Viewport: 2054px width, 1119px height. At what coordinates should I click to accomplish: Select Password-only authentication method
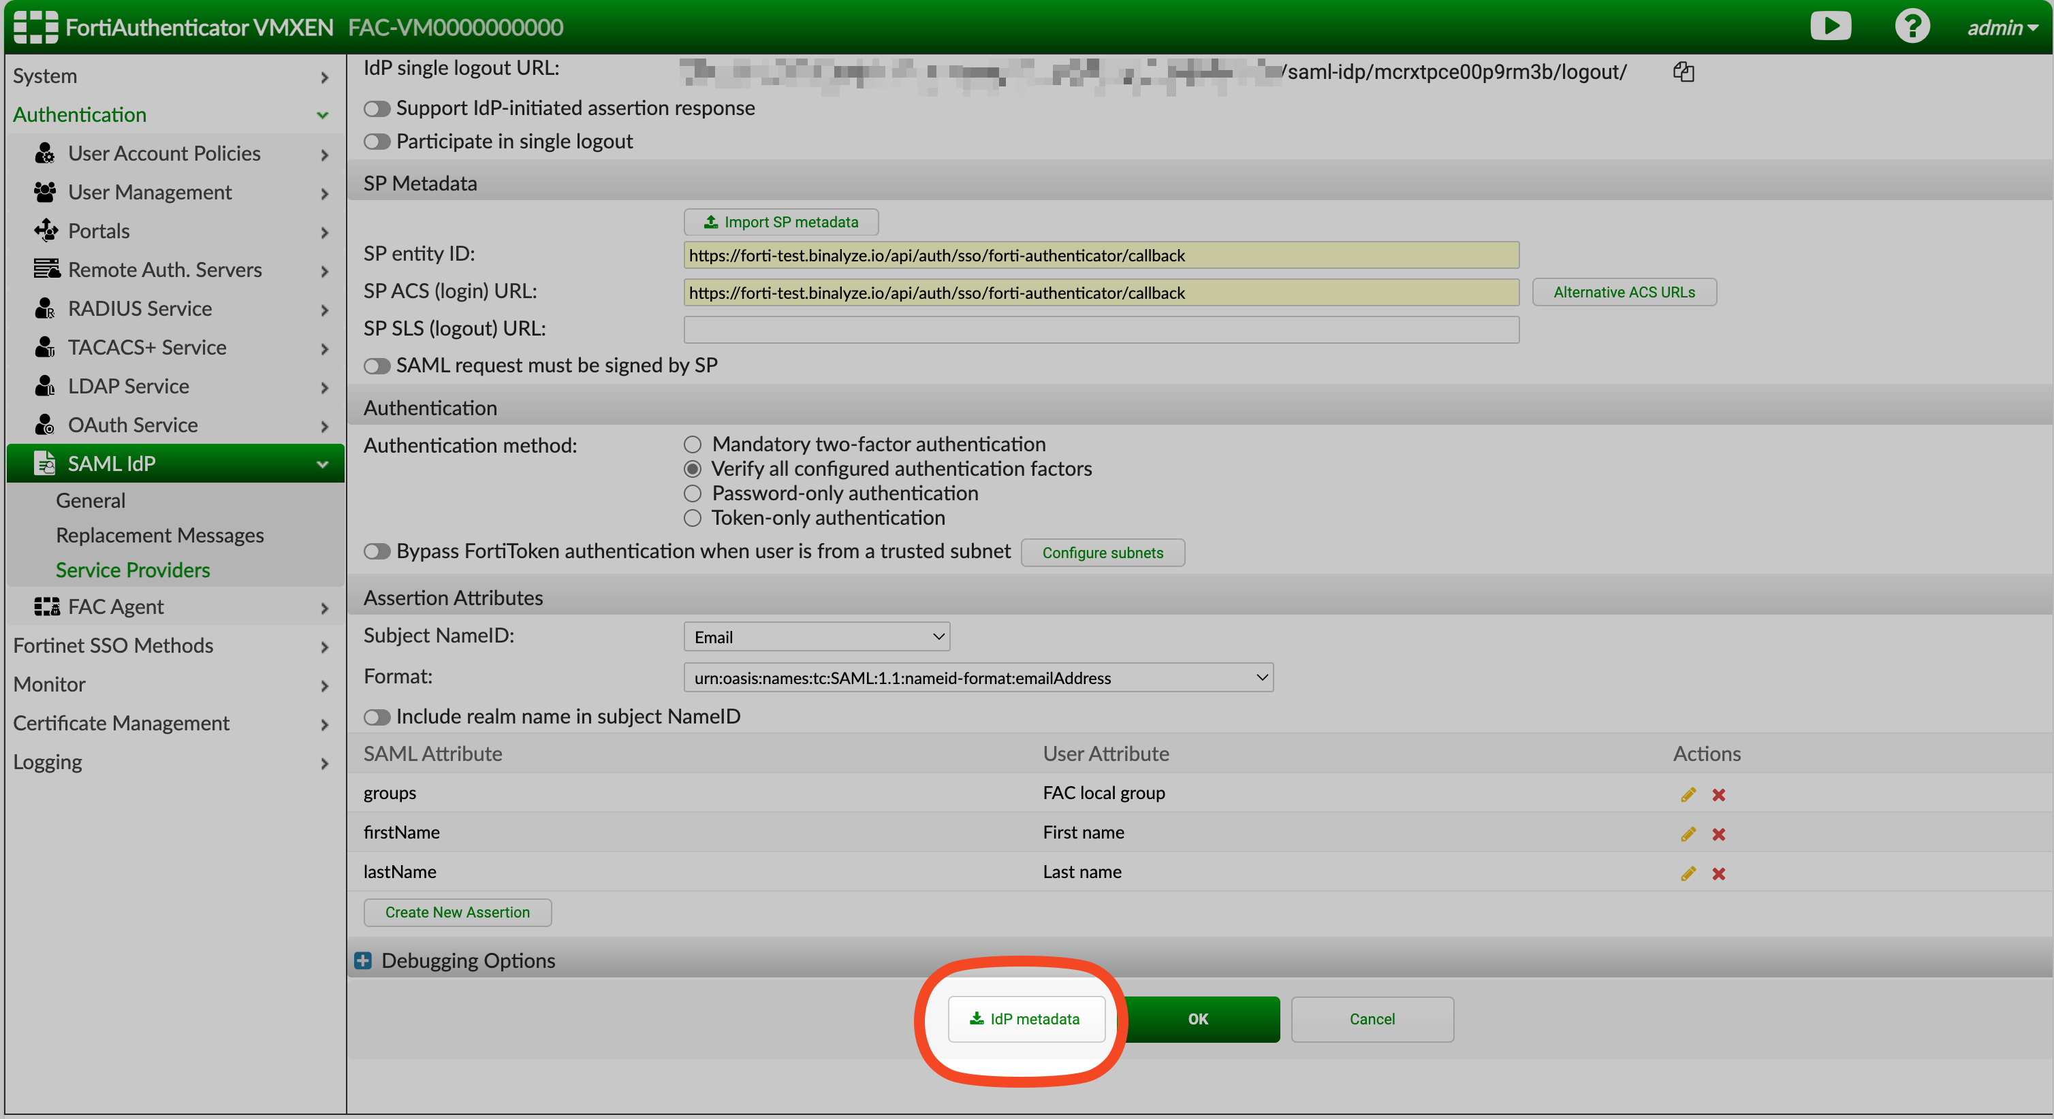point(691,493)
